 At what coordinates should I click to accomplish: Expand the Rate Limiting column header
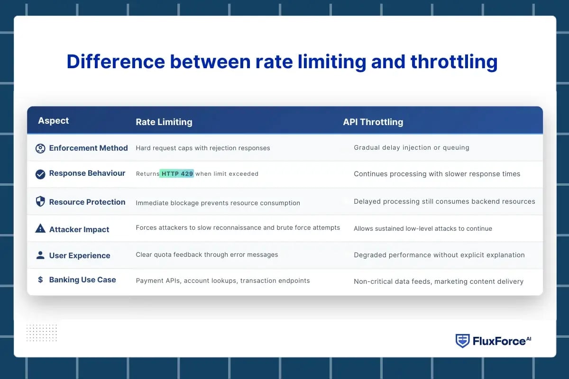click(x=164, y=122)
